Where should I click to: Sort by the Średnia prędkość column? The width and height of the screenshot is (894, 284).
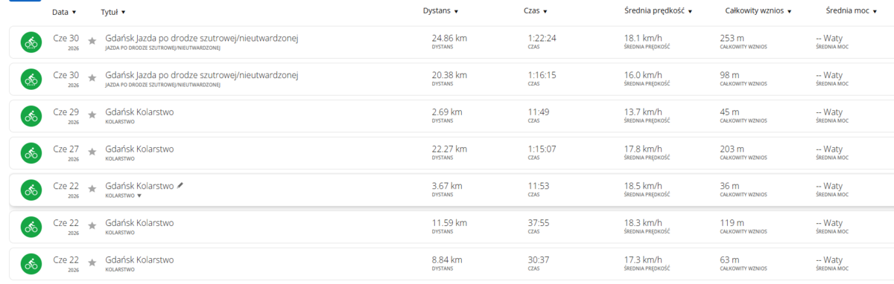click(658, 11)
